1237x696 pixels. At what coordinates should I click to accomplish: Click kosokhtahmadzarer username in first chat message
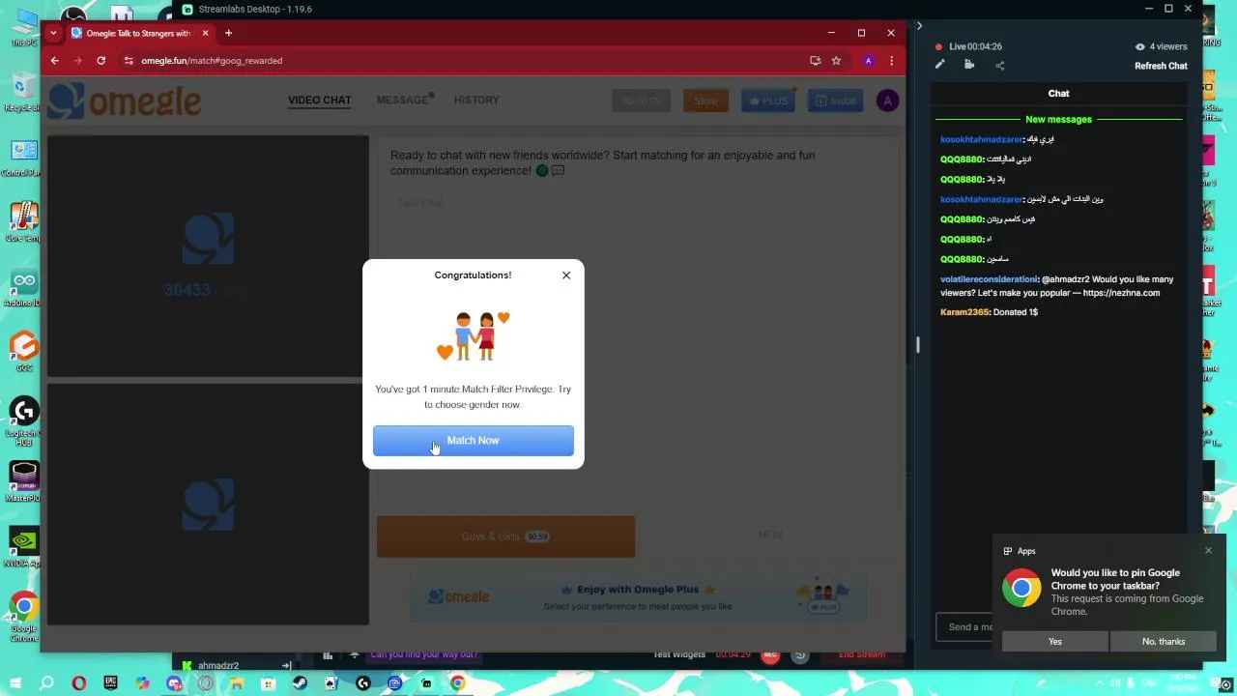pyautogui.click(x=981, y=139)
